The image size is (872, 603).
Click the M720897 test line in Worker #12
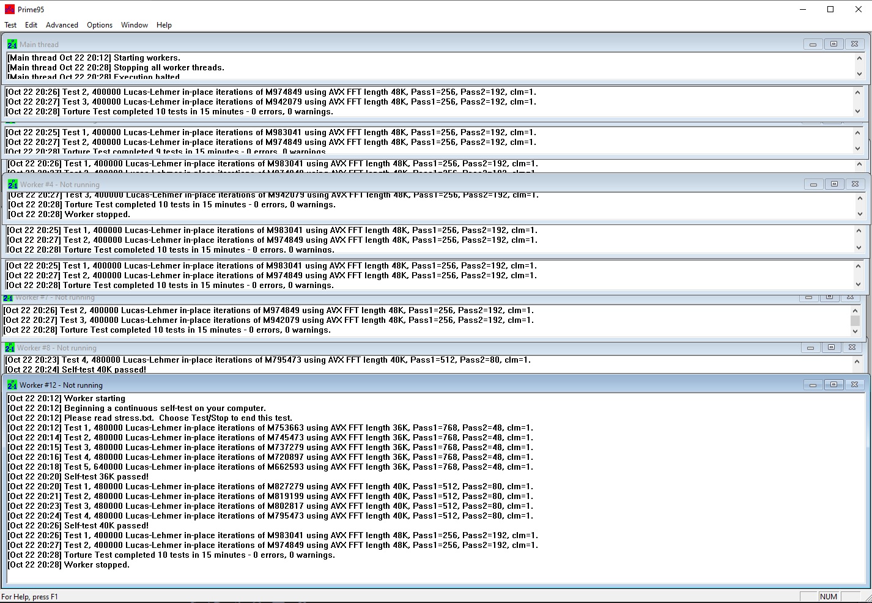[270, 457]
